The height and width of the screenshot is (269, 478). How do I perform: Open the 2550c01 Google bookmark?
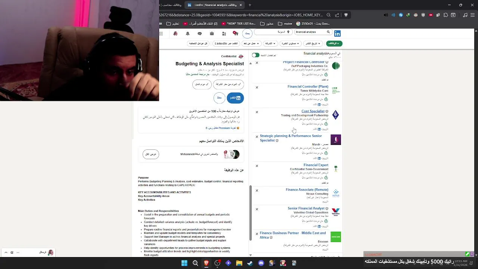(312, 24)
